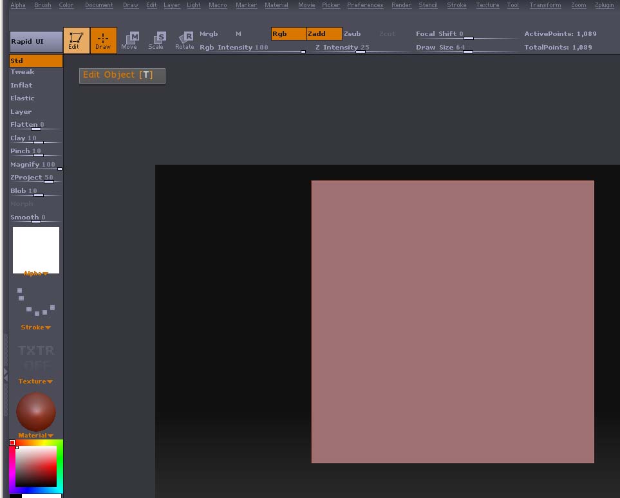Viewport: 620px width, 498px height.
Task: Open the Movie menu
Action: click(306, 5)
